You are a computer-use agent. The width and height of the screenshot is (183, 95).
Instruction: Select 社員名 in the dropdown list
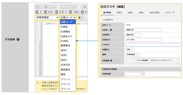click(x=68, y=27)
